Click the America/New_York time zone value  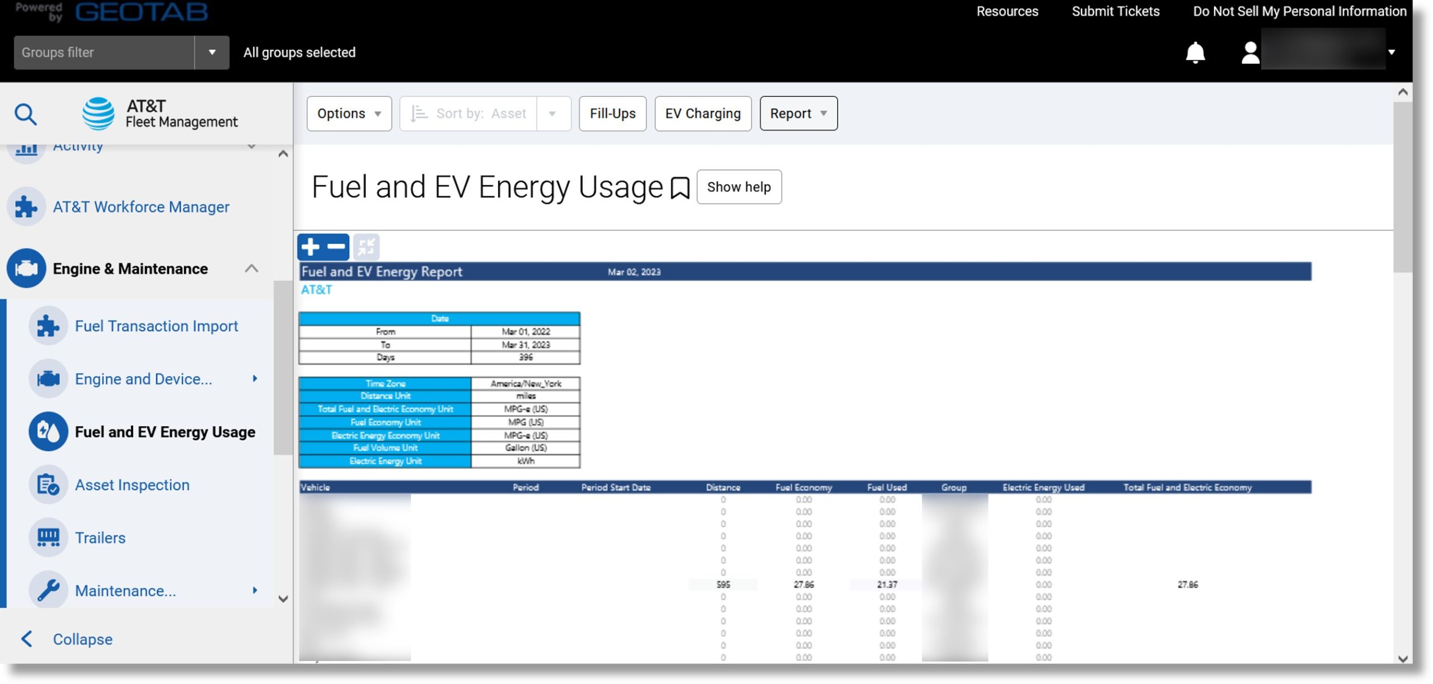526,384
